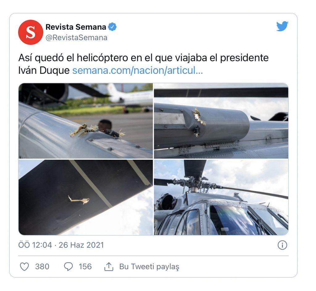316x291 pixels.
Task: Click the blue verified badge
Action: [x=112, y=27]
